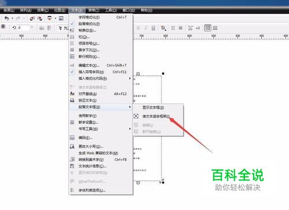Open the 排列(A) menu
289x210 pixels.
[x=25, y=10]
